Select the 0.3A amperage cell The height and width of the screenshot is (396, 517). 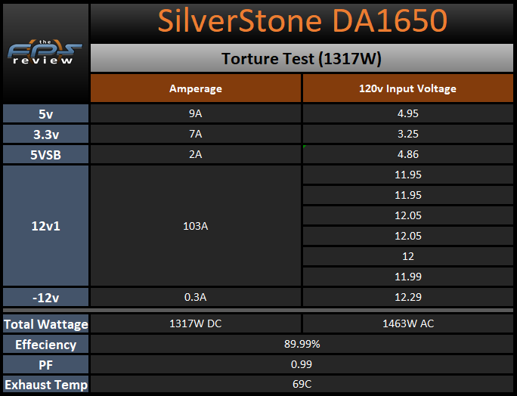click(x=196, y=297)
